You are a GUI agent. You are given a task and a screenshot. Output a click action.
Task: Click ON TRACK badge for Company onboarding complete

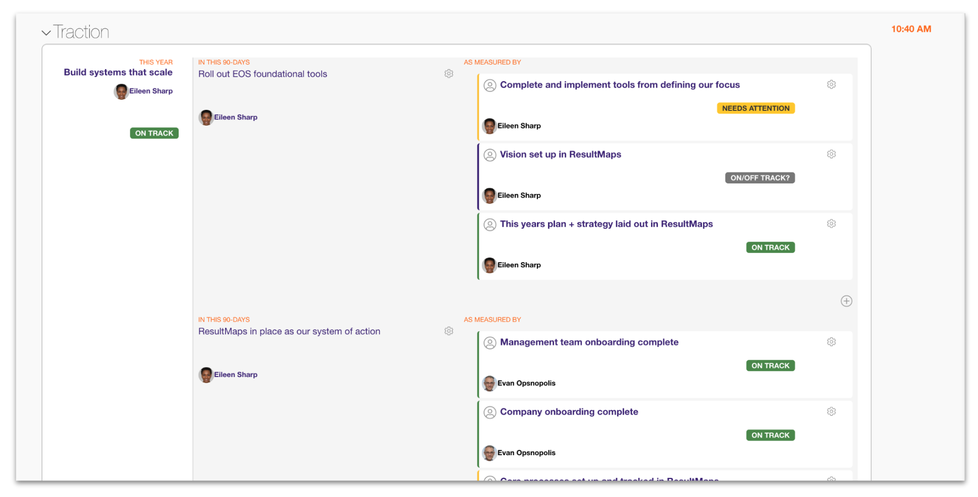coord(770,435)
